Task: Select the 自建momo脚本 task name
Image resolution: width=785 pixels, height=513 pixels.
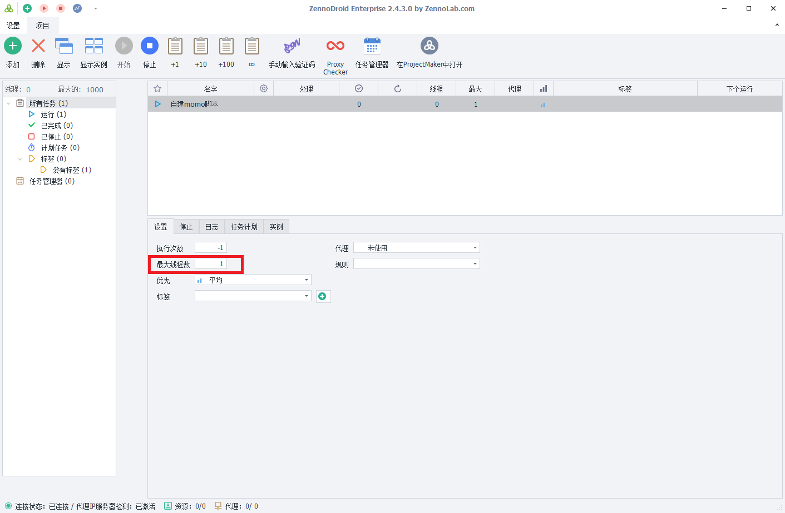Action: 195,104
